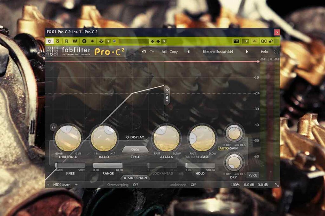325x216 pixels.
Task: Select previous preset with up arrow
Action: point(153,41)
